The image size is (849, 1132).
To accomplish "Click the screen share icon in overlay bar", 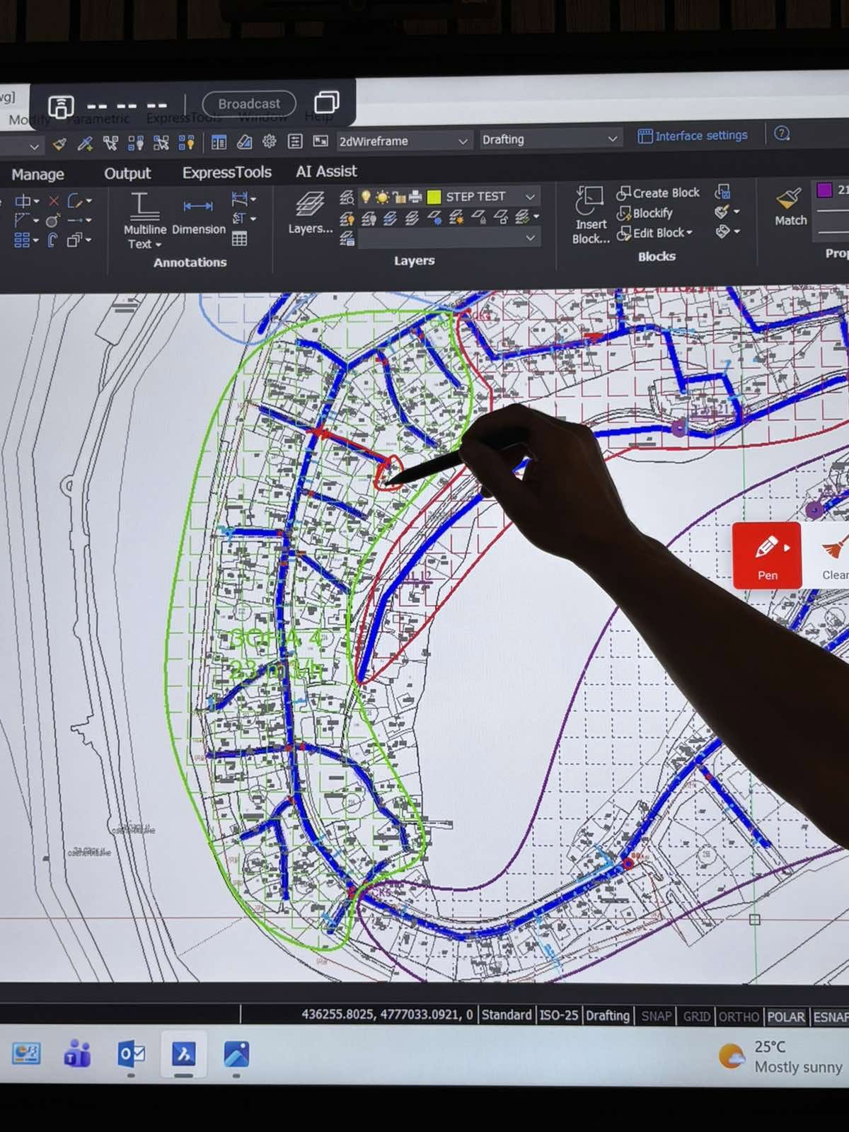I will [x=61, y=107].
